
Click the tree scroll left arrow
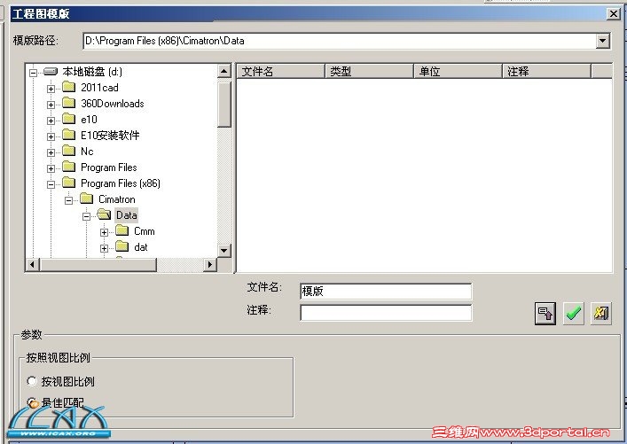[x=32, y=264]
